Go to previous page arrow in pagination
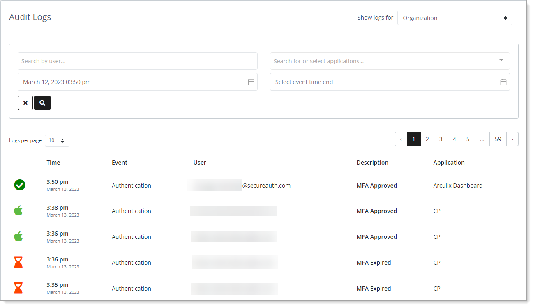Image resolution: width=533 pixels, height=307 pixels. point(401,139)
